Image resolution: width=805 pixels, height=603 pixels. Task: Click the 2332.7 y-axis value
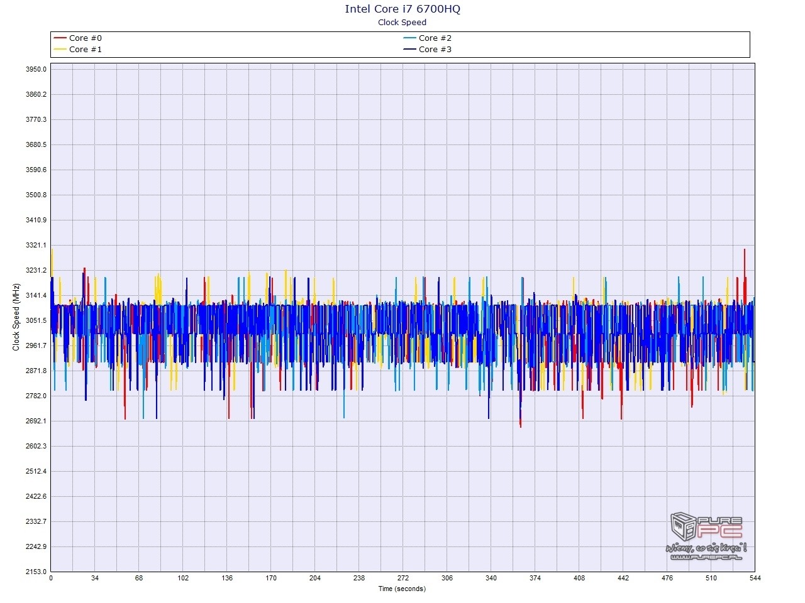[x=36, y=522]
